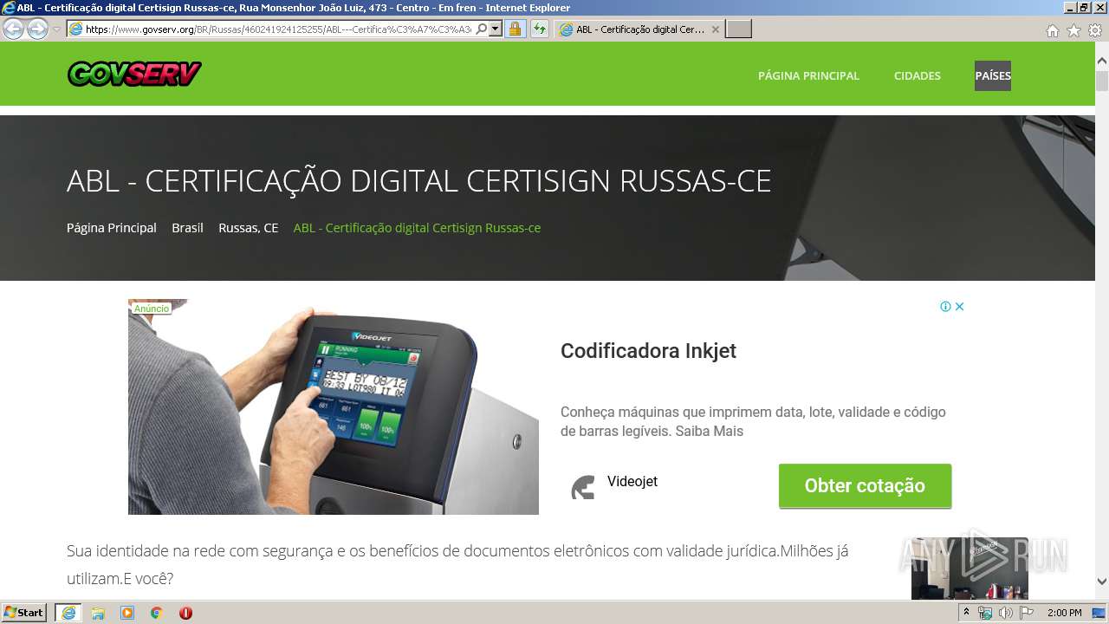
Task: Click the Anúncio label on the ad
Action: pyautogui.click(x=152, y=309)
